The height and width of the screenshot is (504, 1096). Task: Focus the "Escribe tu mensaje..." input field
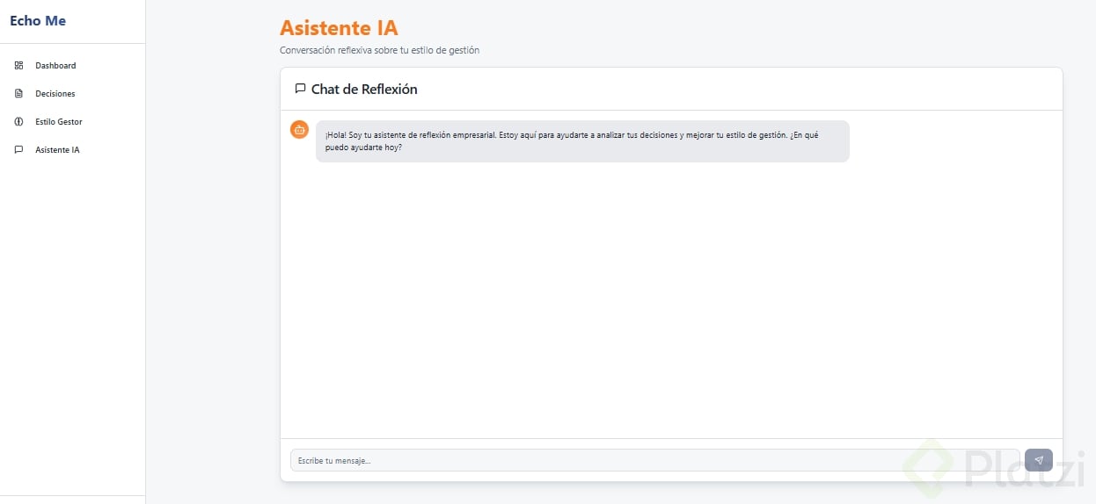[x=651, y=460]
